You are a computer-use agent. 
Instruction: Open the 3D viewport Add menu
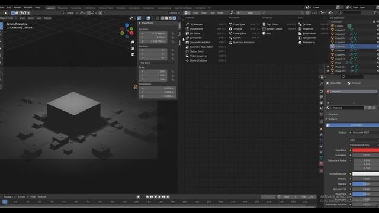39,18
